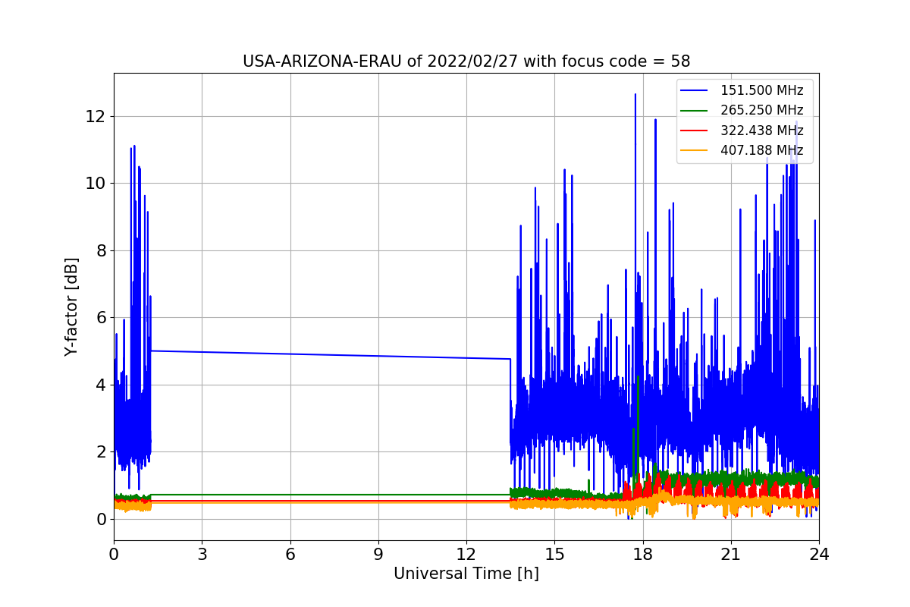Click y-axis tick label 8
The height and width of the screenshot is (607, 910).
coord(100,250)
